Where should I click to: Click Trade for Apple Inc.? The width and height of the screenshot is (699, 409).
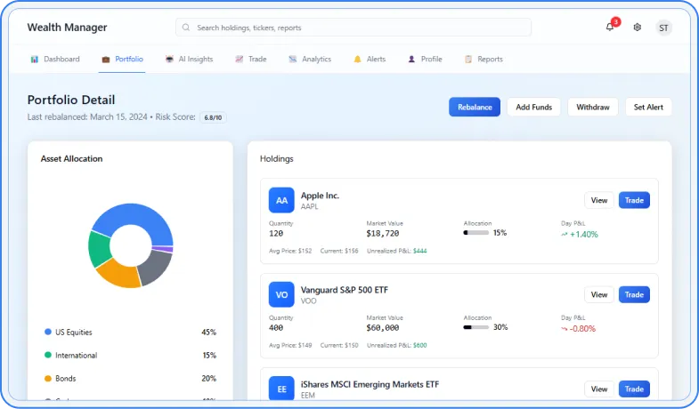click(x=634, y=200)
